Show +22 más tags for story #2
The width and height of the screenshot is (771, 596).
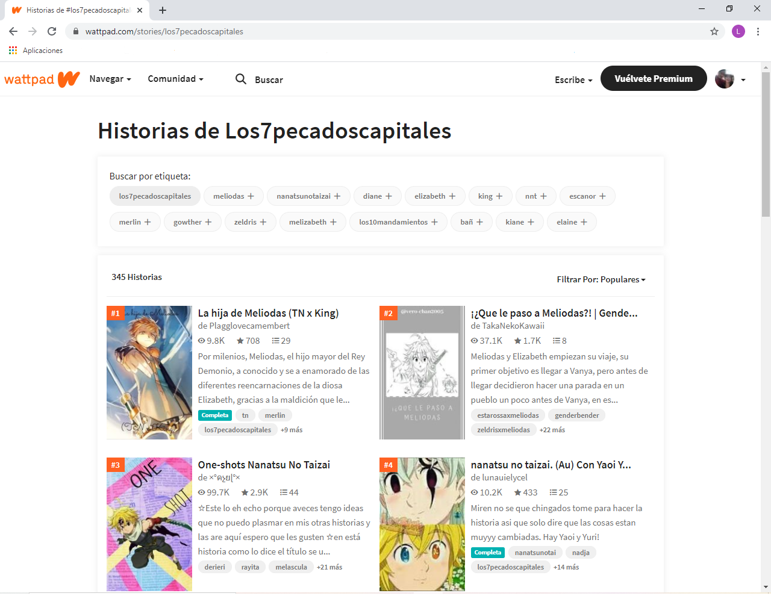click(x=552, y=430)
